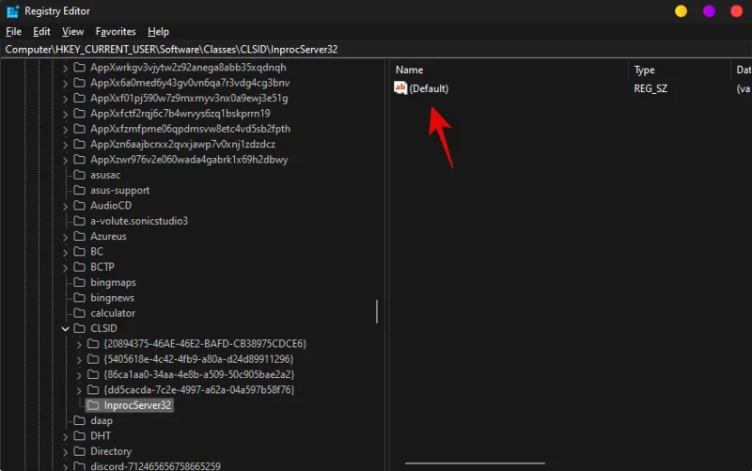Expand the AppXxf01pj590w7z9mxmyv3nx0a9ewj3e51g key
This screenshot has width=752, height=471.
(x=65, y=99)
